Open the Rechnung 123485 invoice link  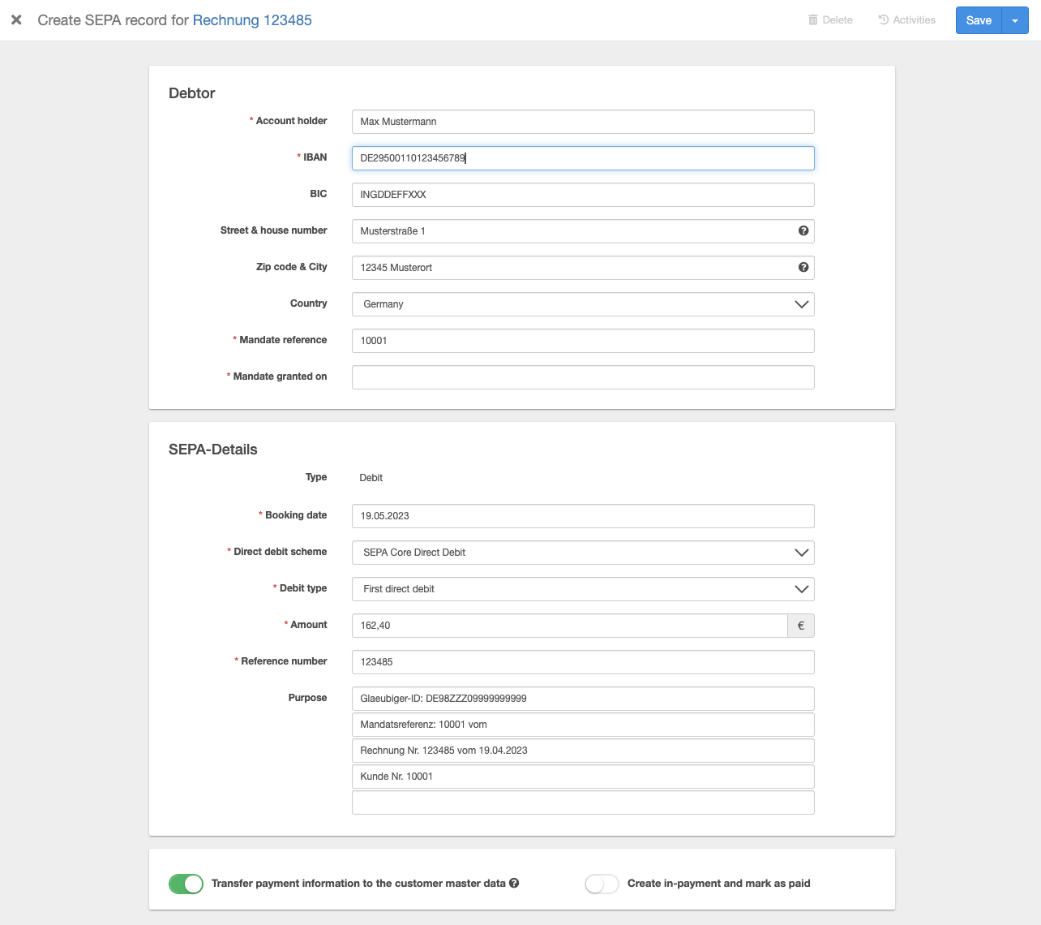click(252, 20)
